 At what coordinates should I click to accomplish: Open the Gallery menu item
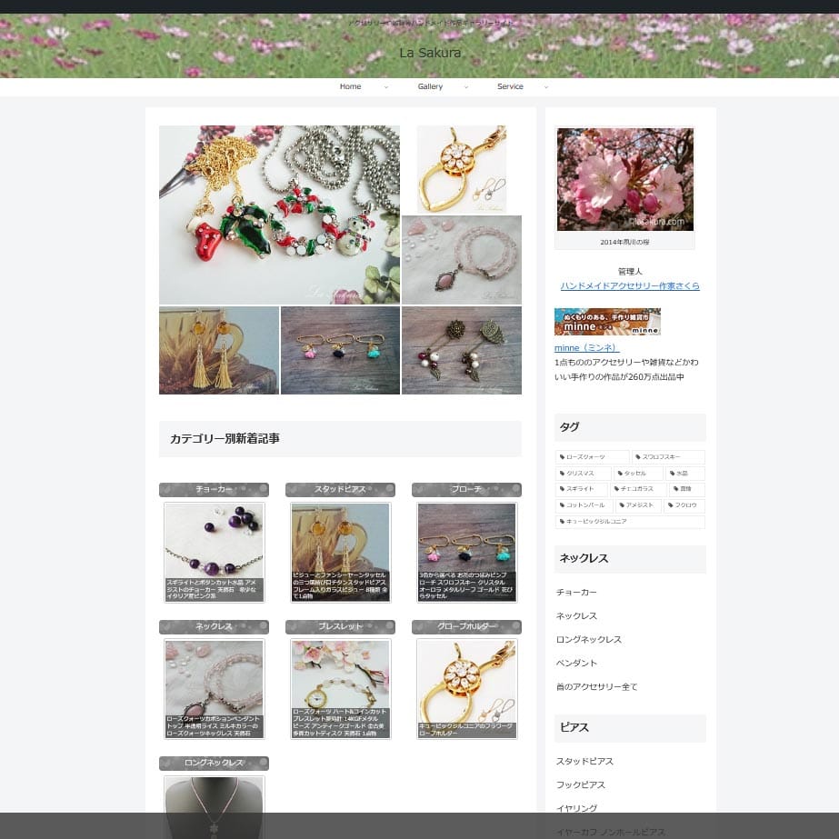(430, 86)
